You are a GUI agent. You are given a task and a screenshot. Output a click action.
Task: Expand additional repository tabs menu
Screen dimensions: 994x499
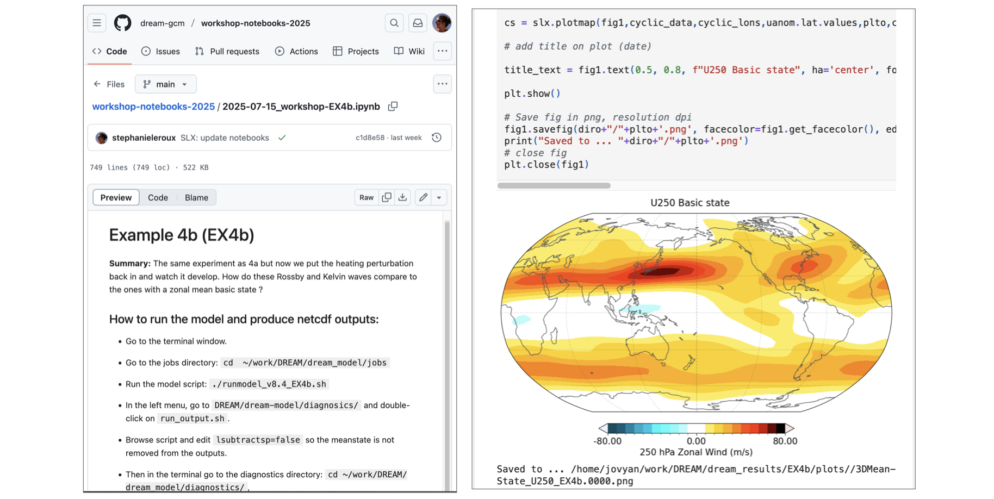442,51
